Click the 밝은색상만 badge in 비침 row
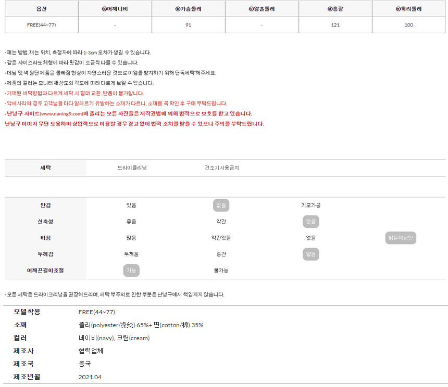This screenshot has width=448, height=387. point(401,238)
